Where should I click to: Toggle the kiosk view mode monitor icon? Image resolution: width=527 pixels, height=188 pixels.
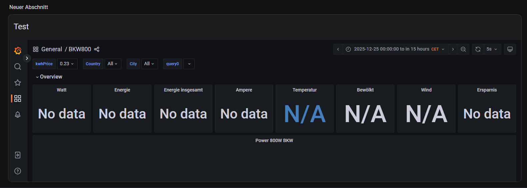pyautogui.click(x=510, y=49)
